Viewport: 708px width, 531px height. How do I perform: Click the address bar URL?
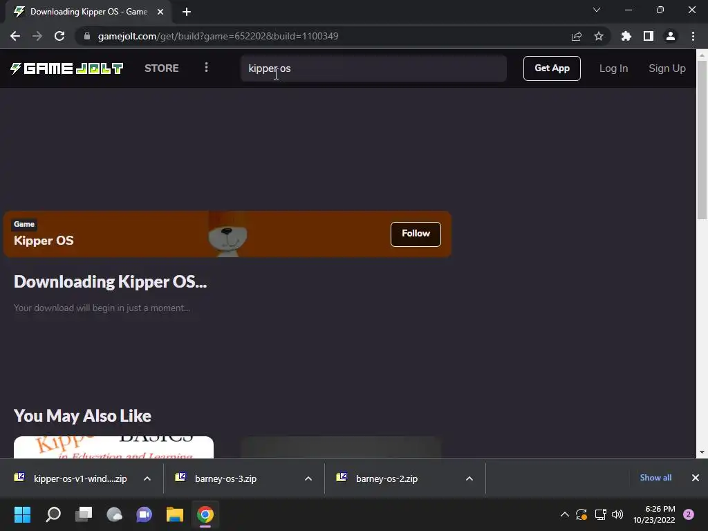[218, 36]
